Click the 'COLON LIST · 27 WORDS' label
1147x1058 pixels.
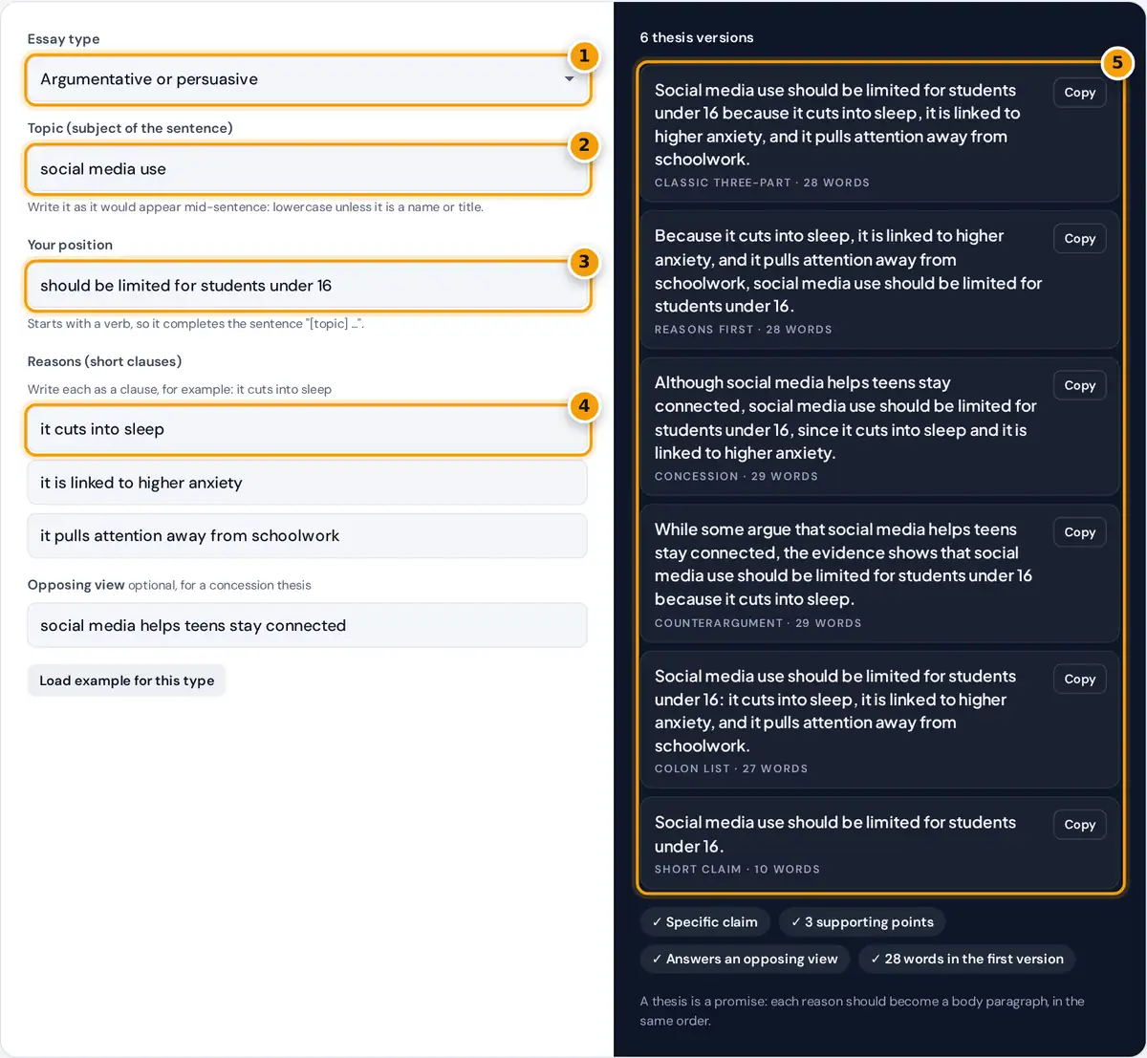click(x=731, y=768)
